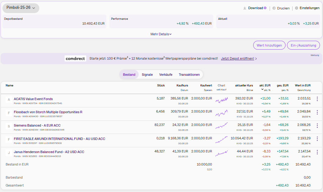
Task: Click the Download icon in top bar
Action: click(245, 8)
